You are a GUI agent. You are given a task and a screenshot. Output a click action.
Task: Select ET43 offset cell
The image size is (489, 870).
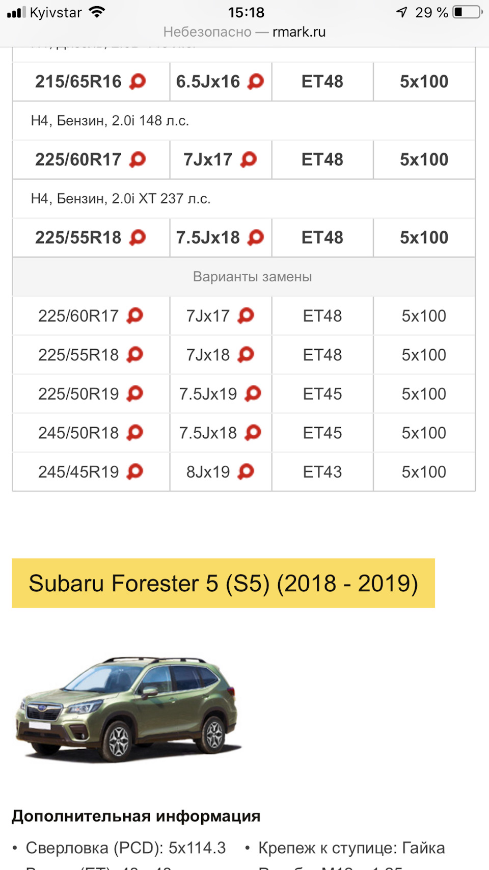tap(322, 472)
